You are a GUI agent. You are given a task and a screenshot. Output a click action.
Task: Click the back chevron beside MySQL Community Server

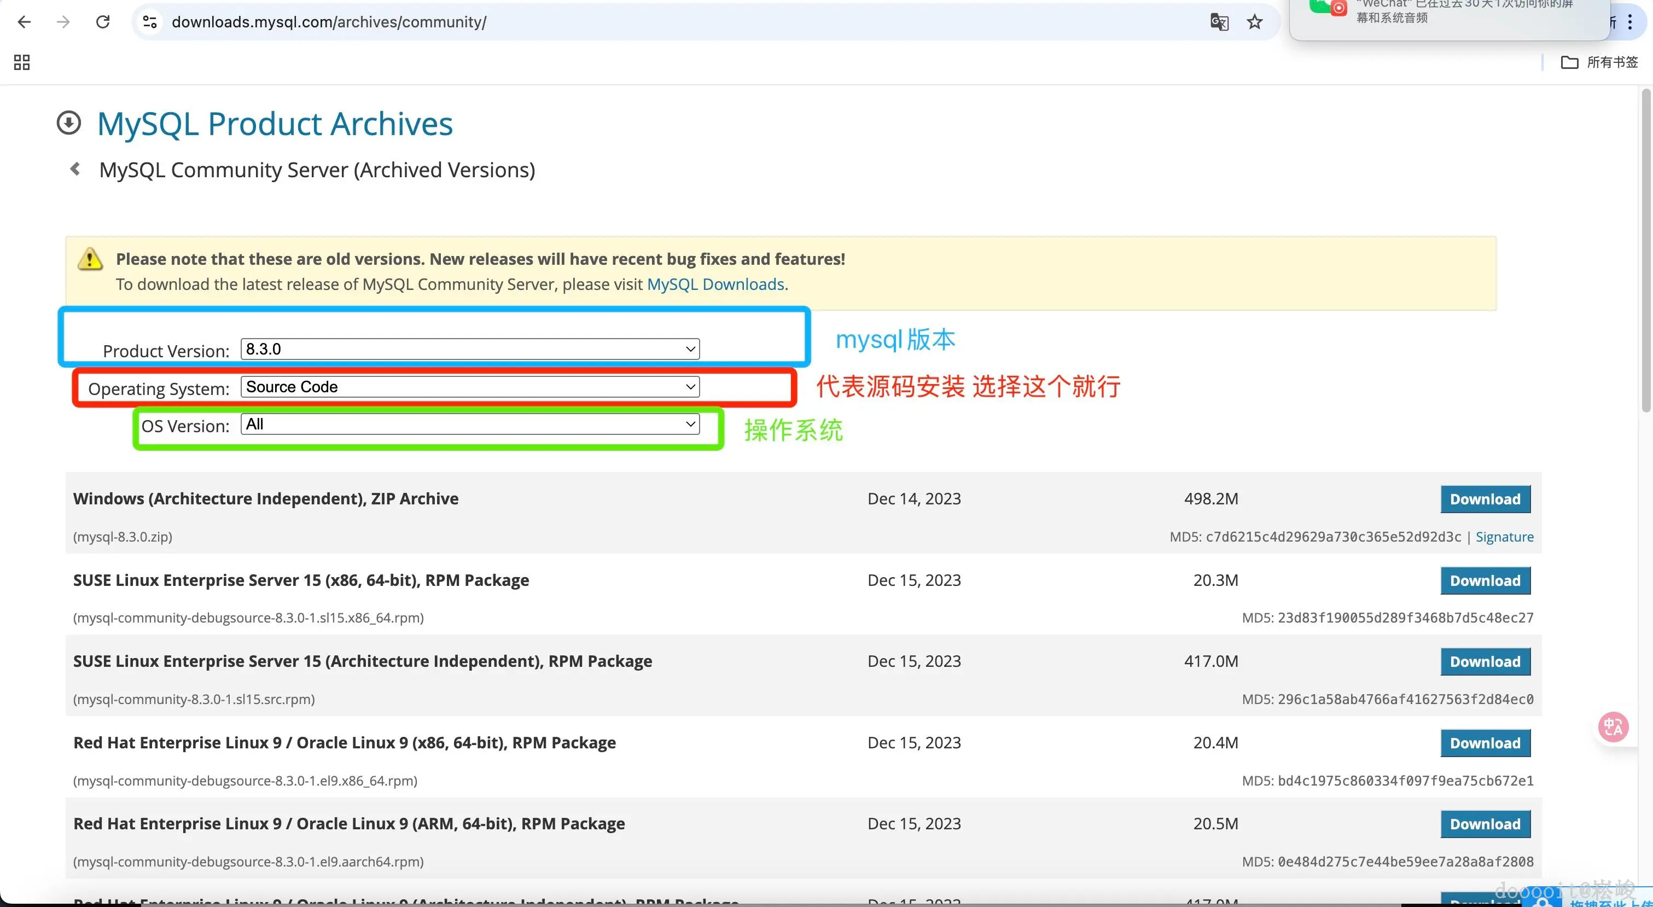75,169
